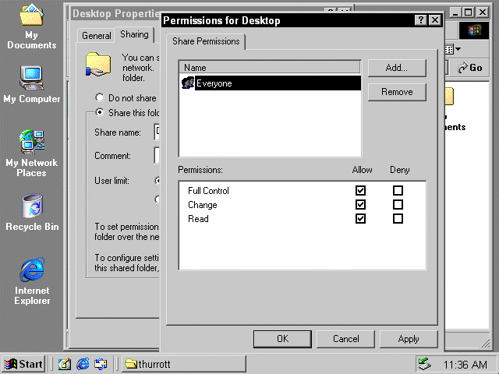Switch to the General tab
This screenshot has height=374, width=499.
point(97,36)
